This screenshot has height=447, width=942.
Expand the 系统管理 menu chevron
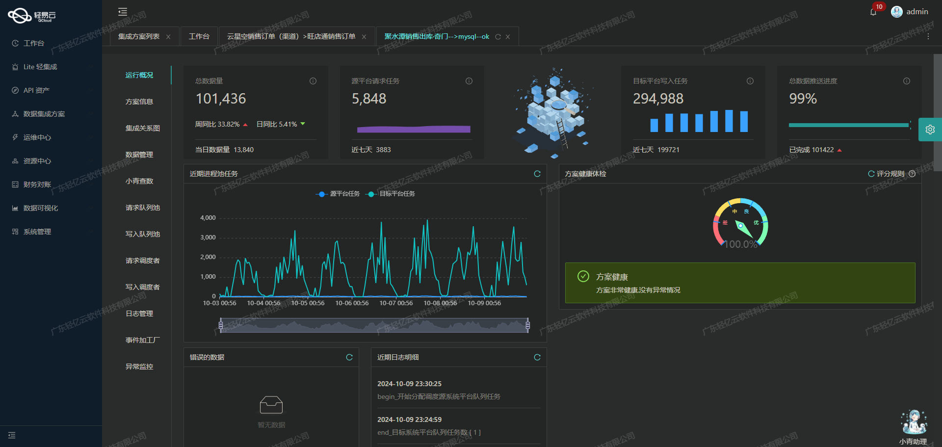91,232
